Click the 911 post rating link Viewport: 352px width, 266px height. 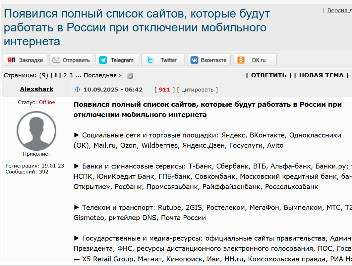tap(164, 90)
